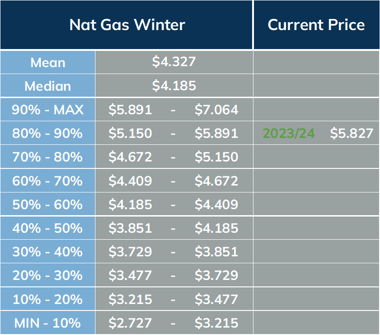The image size is (380, 335).
Task: Click the current price $5.827
Action: 351,133
